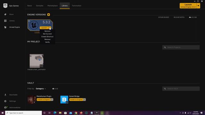Open the Release Notes link
Image resolution: width=205 pixels, height=115 pixels.
point(179,17)
